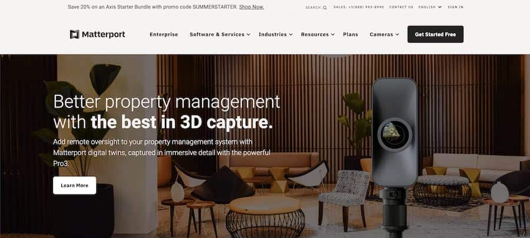The height and width of the screenshot is (238, 530).
Task: Open the Enterprise menu item
Action: (164, 35)
